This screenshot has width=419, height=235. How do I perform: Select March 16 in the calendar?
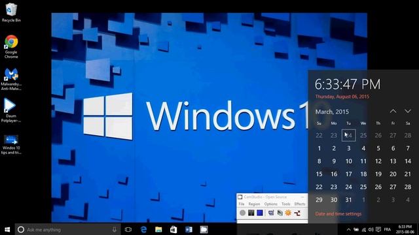click(x=334, y=174)
